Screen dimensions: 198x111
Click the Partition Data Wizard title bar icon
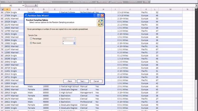click(26, 15)
